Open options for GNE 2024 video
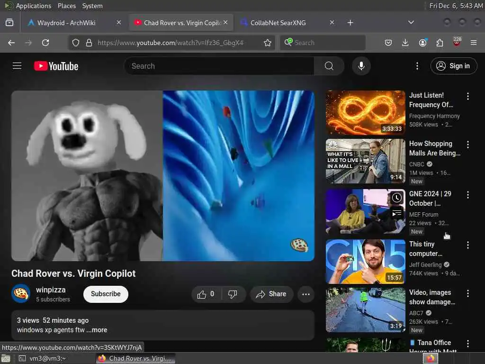485x364 pixels. pos(467,195)
